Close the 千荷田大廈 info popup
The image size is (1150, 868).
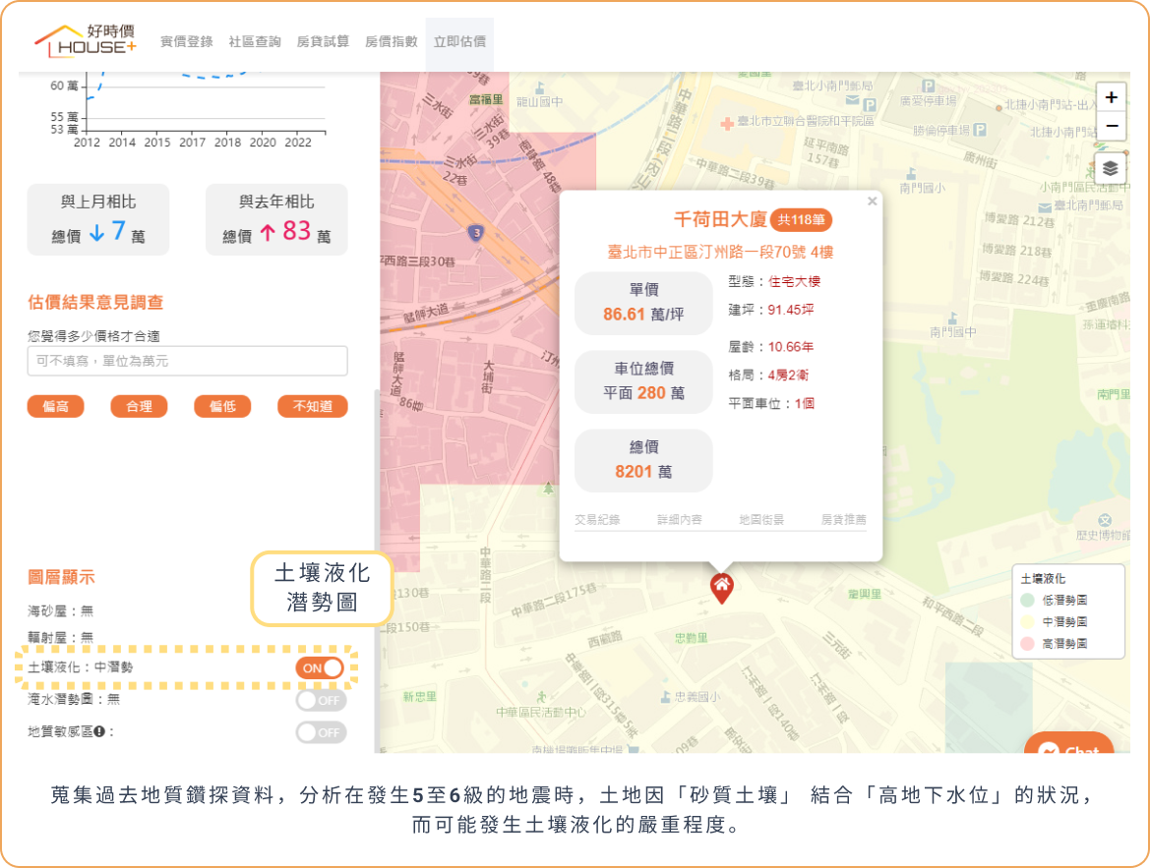coord(872,202)
